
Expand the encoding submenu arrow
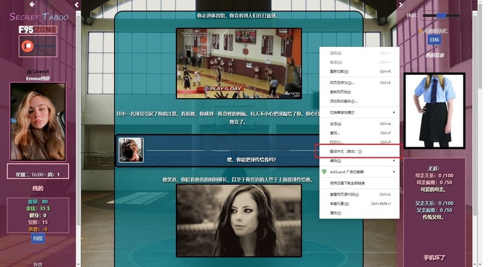click(x=394, y=161)
